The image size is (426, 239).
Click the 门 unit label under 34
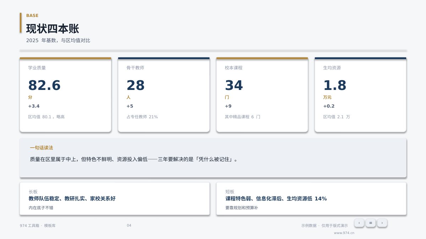[227, 97]
